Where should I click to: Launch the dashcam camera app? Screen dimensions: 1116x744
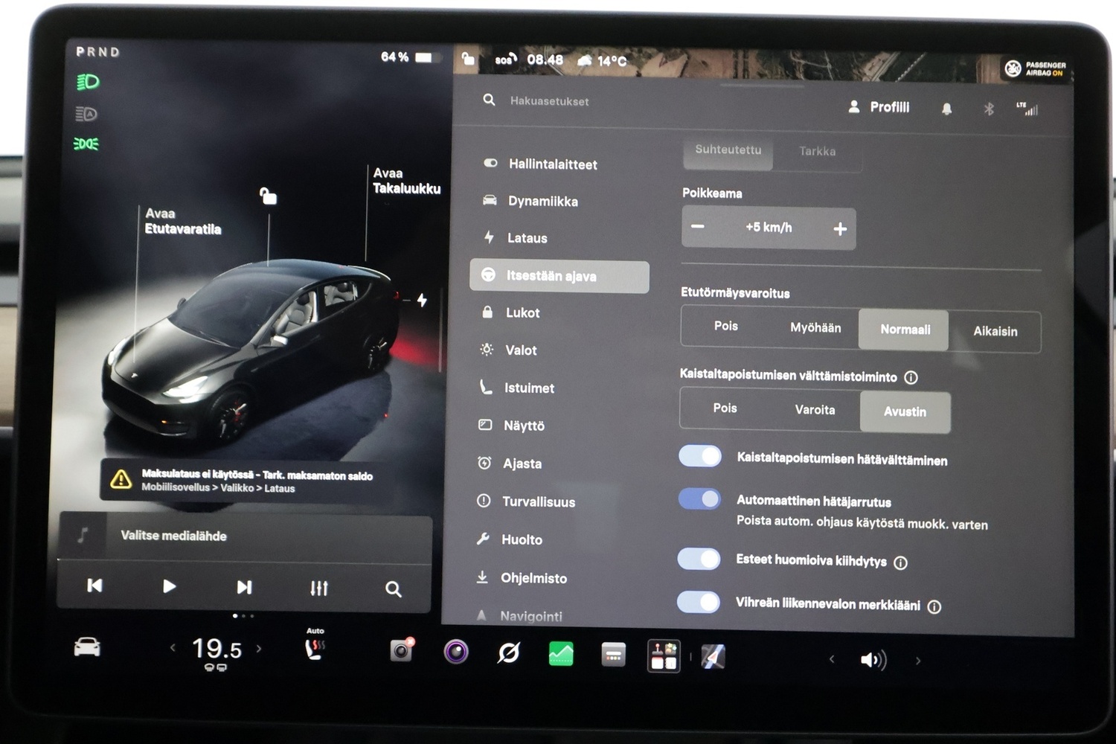tap(402, 650)
